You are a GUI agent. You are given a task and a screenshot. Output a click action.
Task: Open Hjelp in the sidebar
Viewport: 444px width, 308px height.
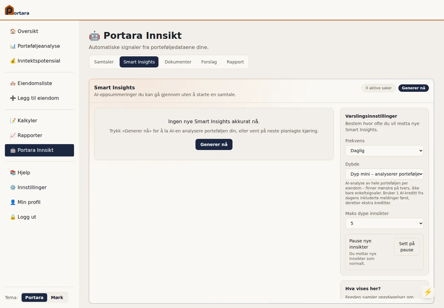coord(39,173)
